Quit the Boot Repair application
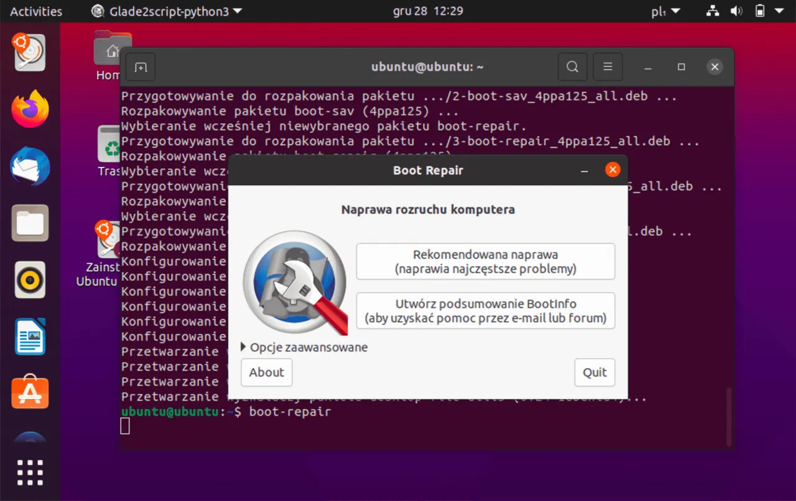 595,372
